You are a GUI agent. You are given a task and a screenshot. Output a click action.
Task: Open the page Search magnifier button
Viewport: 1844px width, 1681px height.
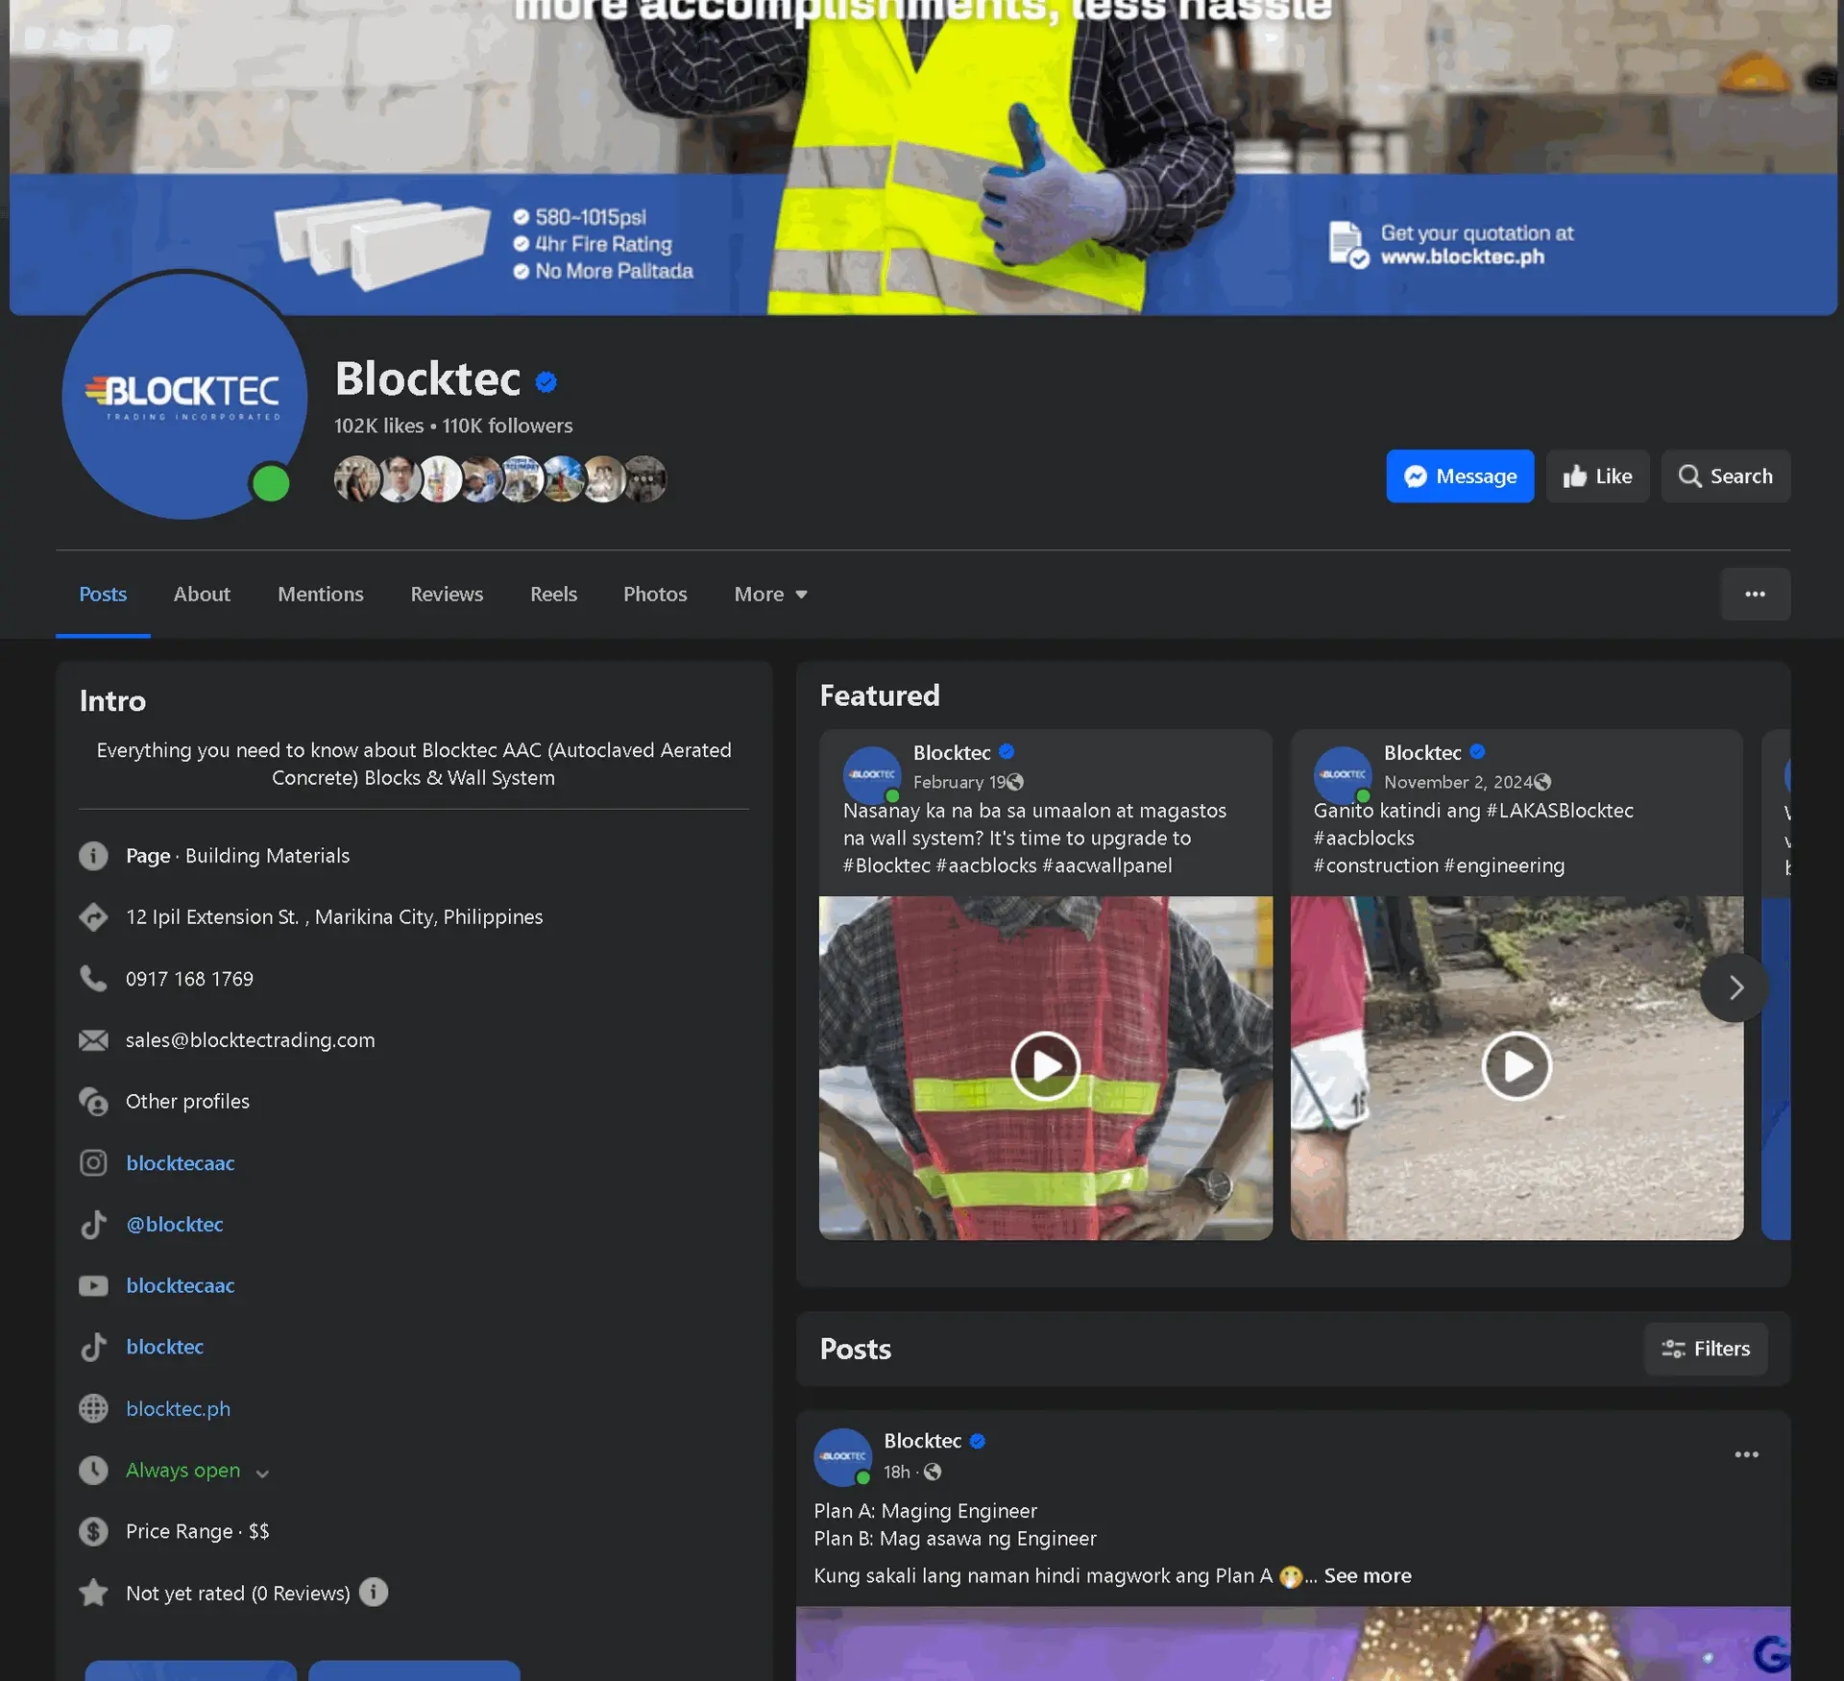(1725, 476)
